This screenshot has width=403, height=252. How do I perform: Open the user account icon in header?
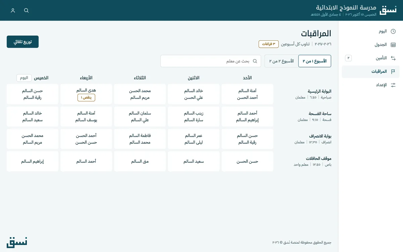click(13, 10)
